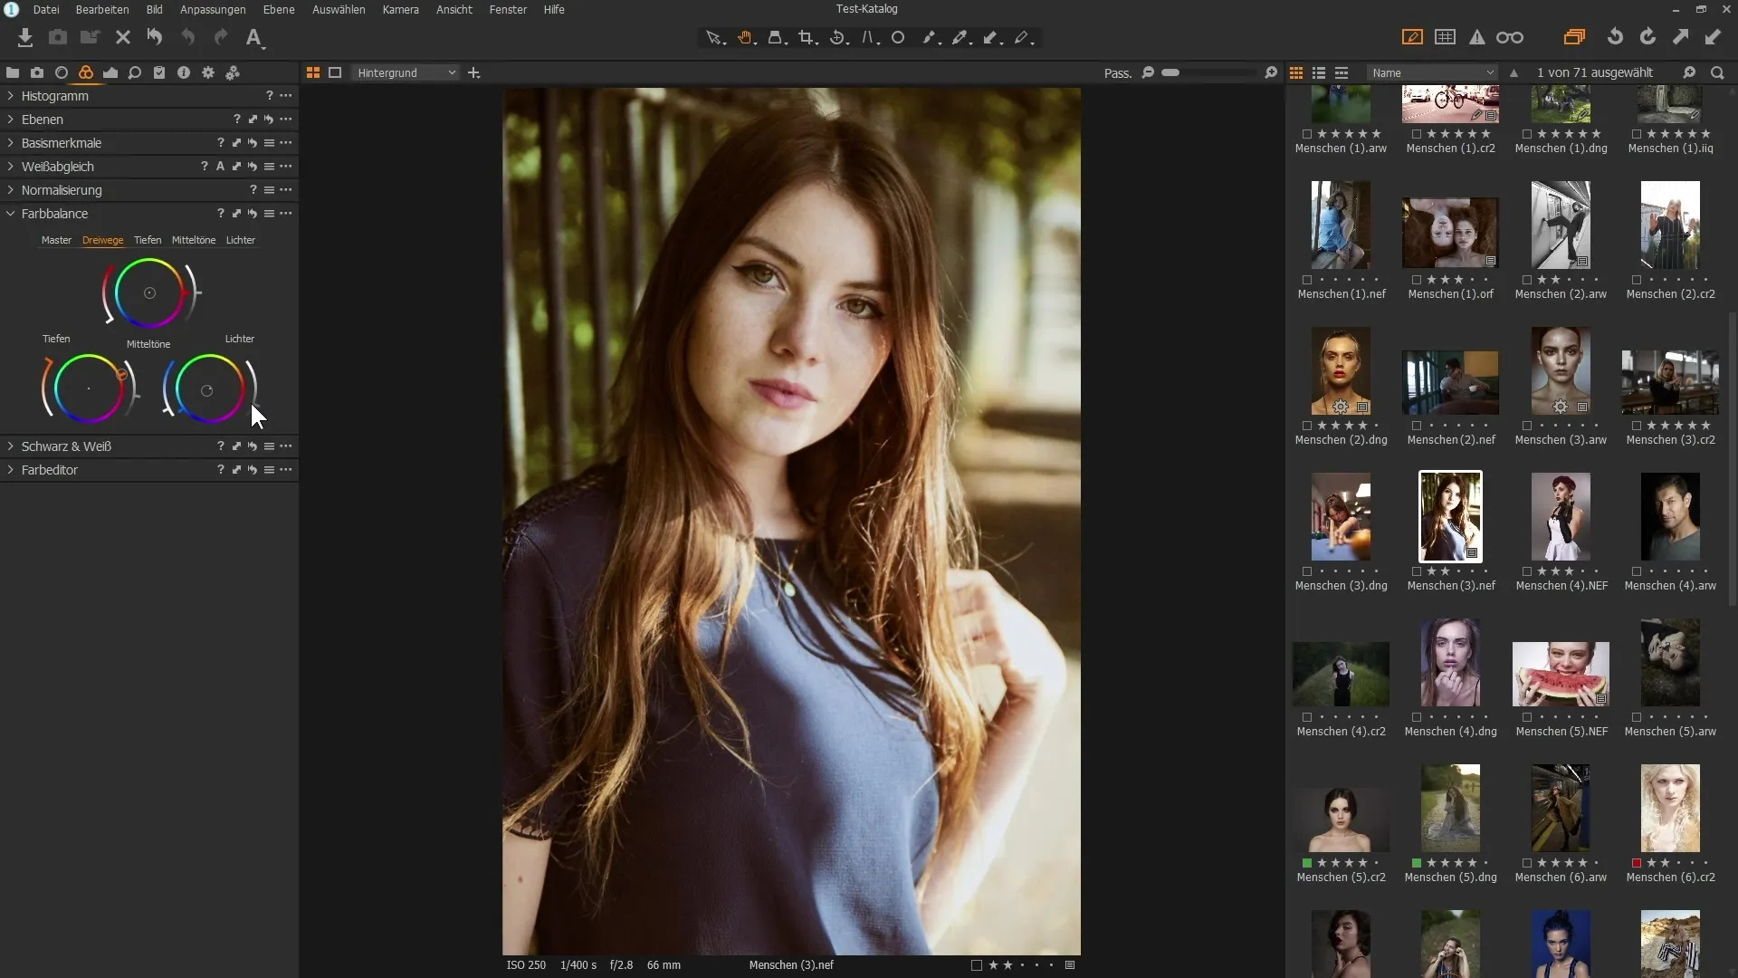Image resolution: width=1738 pixels, height=978 pixels.
Task: Expand the Schwarz & Weiß panel
Action: (x=10, y=446)
